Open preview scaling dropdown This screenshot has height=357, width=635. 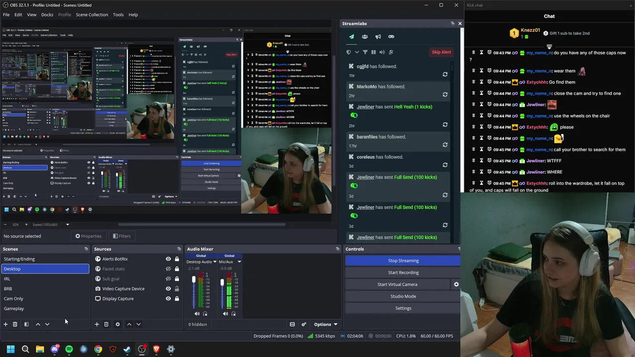67,225
